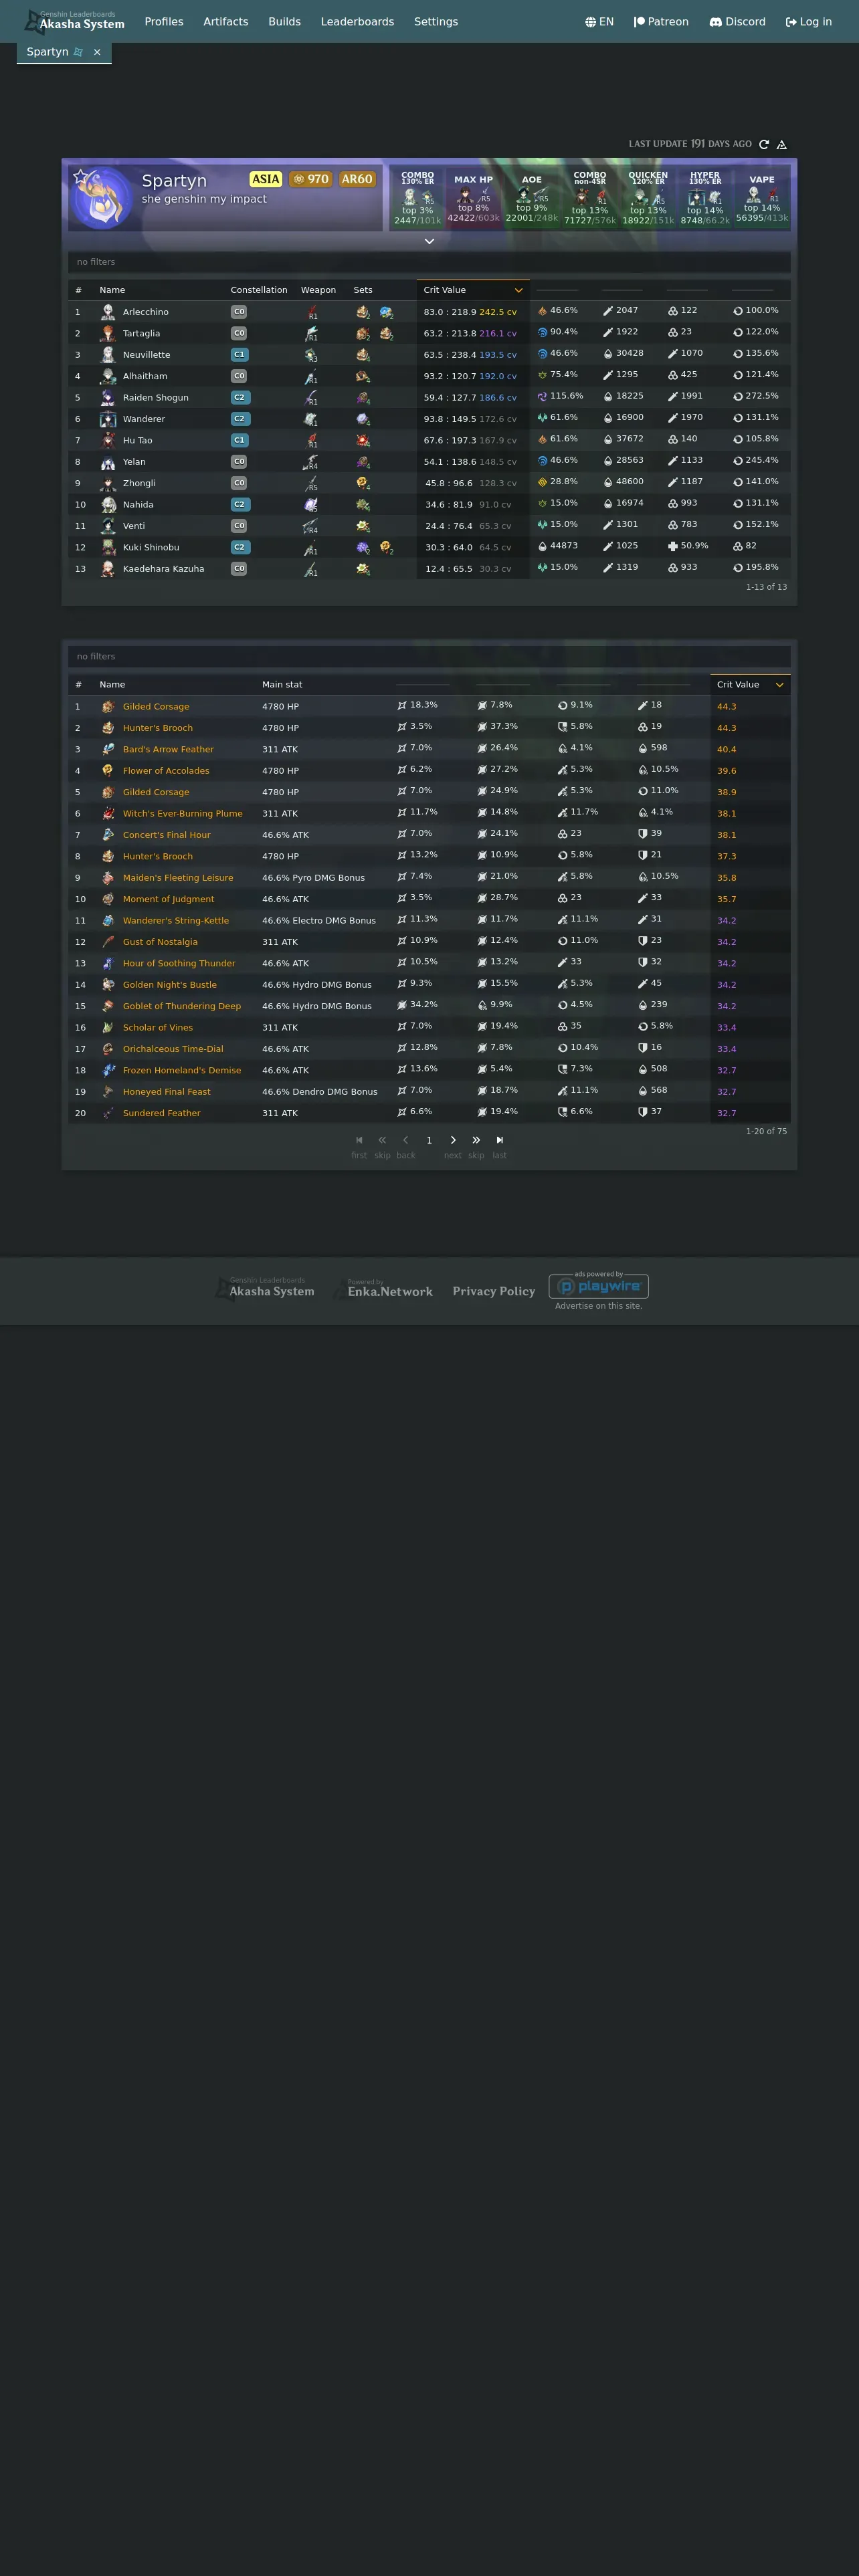859x2576 pixels.
Task: Open the AOE top 9% ranking card
Action: pyautogui.click(x=532, y=198)
